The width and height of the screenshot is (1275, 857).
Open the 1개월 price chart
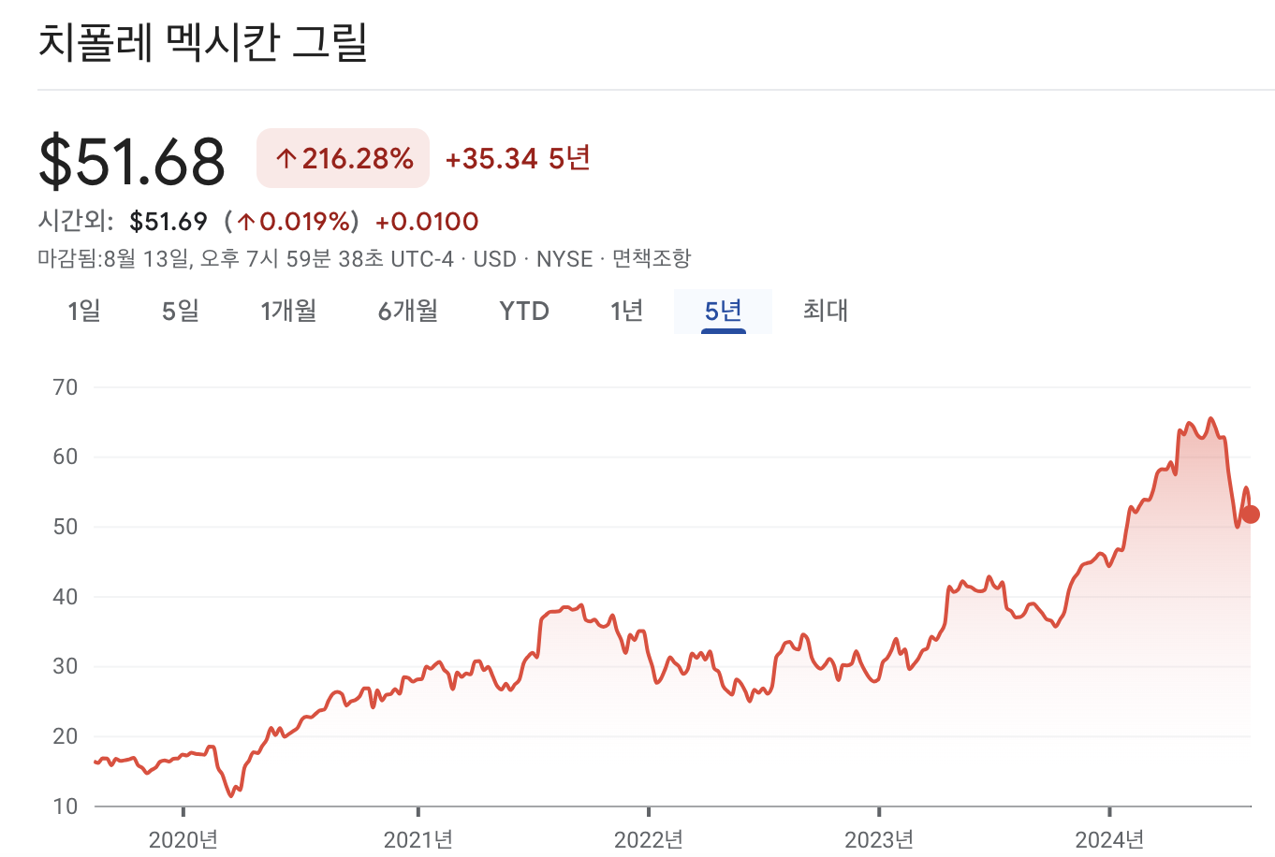coord(288,311)
